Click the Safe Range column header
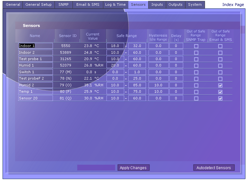 [x=126, y=36]
